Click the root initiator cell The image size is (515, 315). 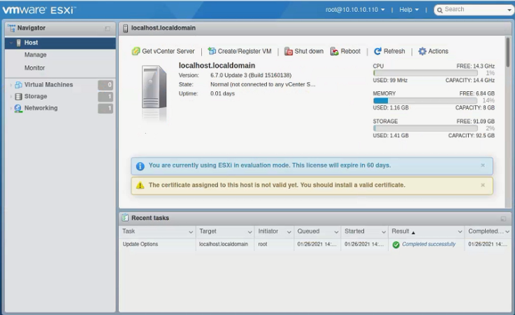coord(263,245)
